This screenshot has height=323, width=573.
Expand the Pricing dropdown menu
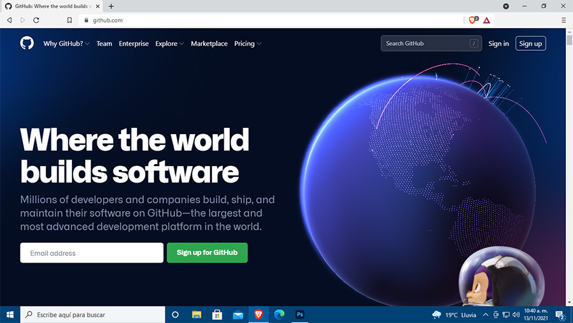(248, 43)
